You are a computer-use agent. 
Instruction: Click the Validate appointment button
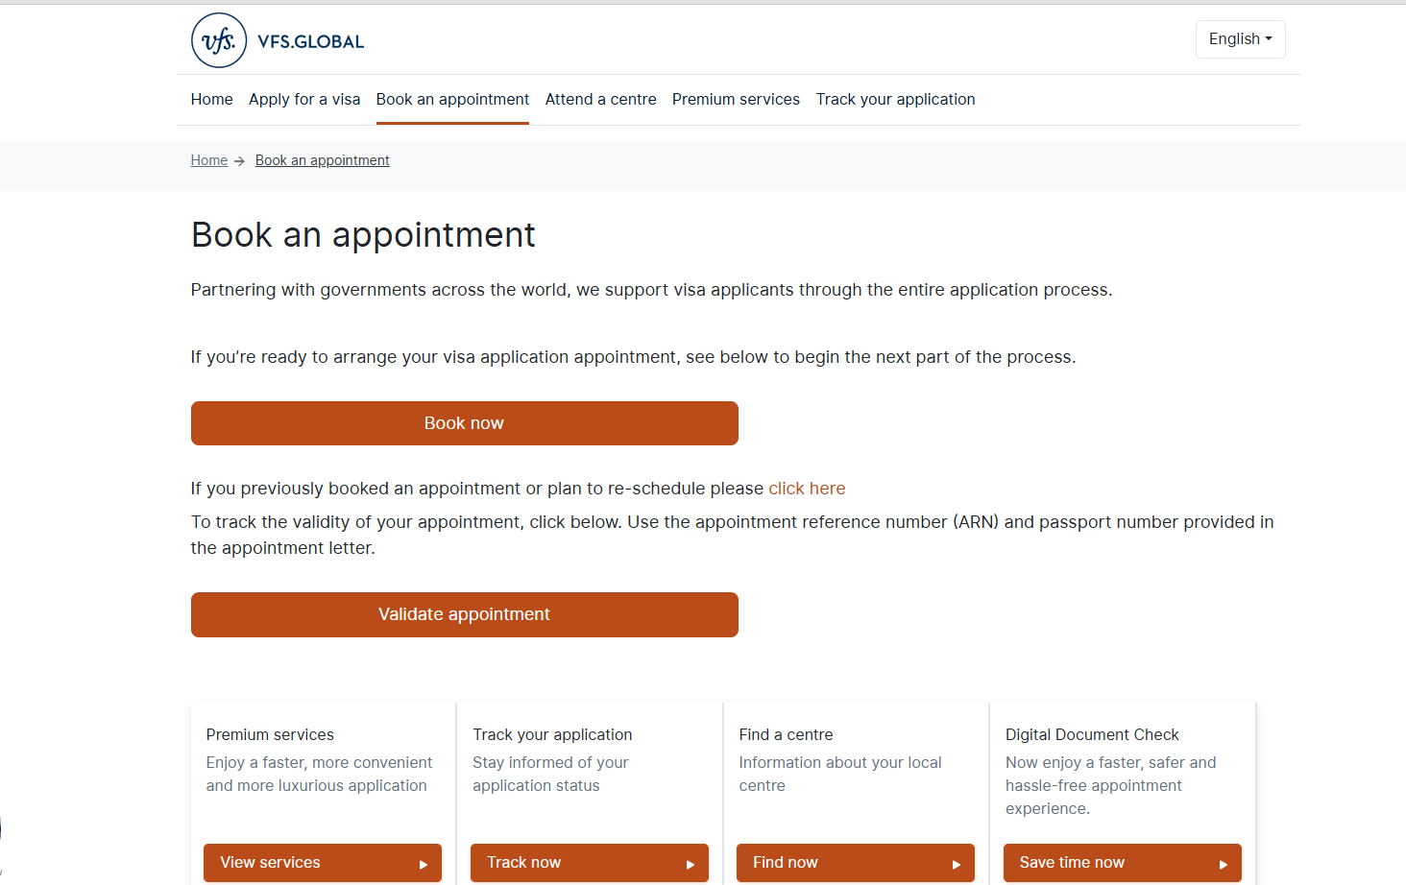coord(465,614)
